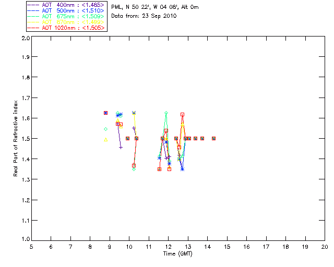Click the y-axis tick label 1.2

pyautogui.click(x=26, y=200)
